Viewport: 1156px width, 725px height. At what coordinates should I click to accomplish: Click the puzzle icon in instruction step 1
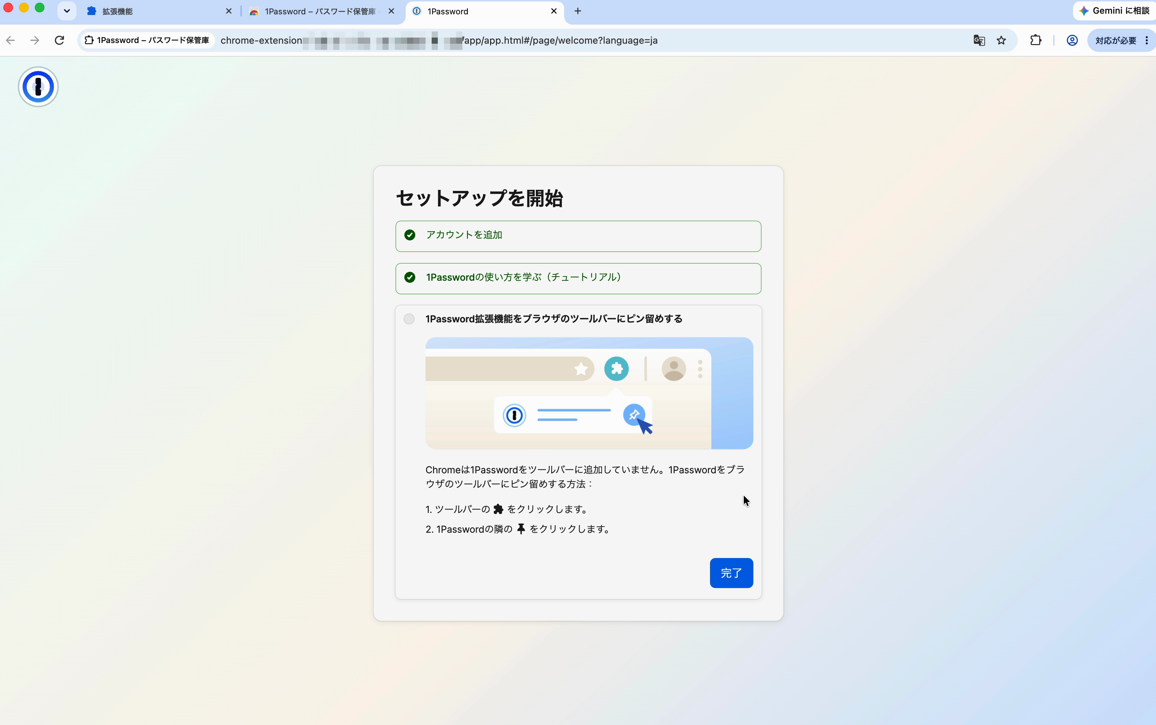[499, 509]
